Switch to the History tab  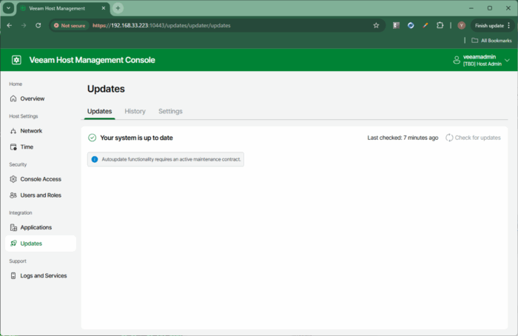(135, 111)
